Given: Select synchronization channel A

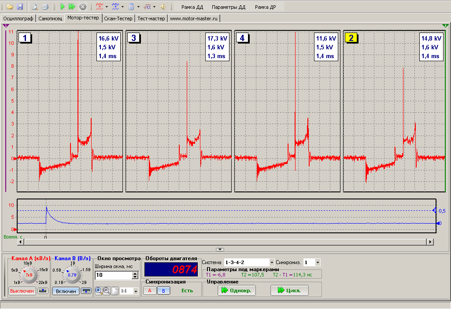Looking at the screenshot, I should [x=150, y=291].
